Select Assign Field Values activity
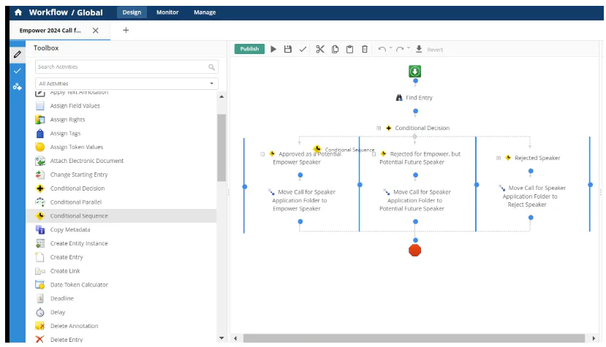This screenshot has width=606, height=347. (121, 106)
